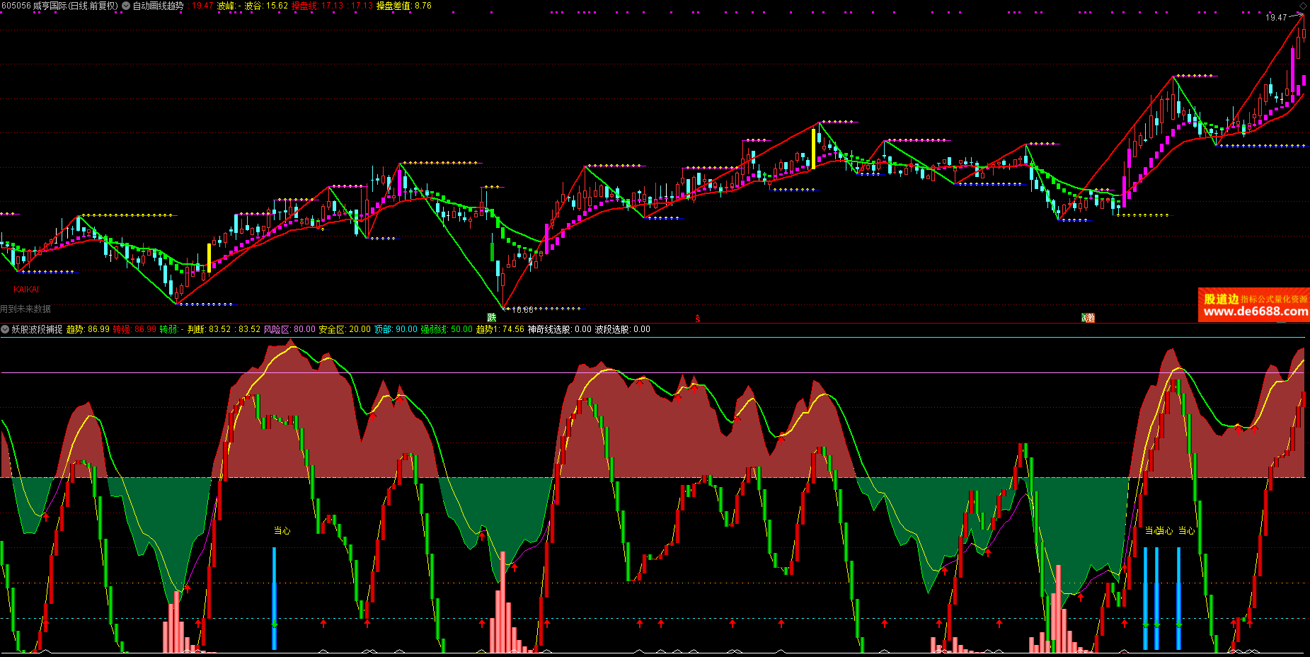Click the 自动画线趋势 indicator name
Image resolution: width=1310 pixels, height=657 pixels.
(x=159, y=6)
